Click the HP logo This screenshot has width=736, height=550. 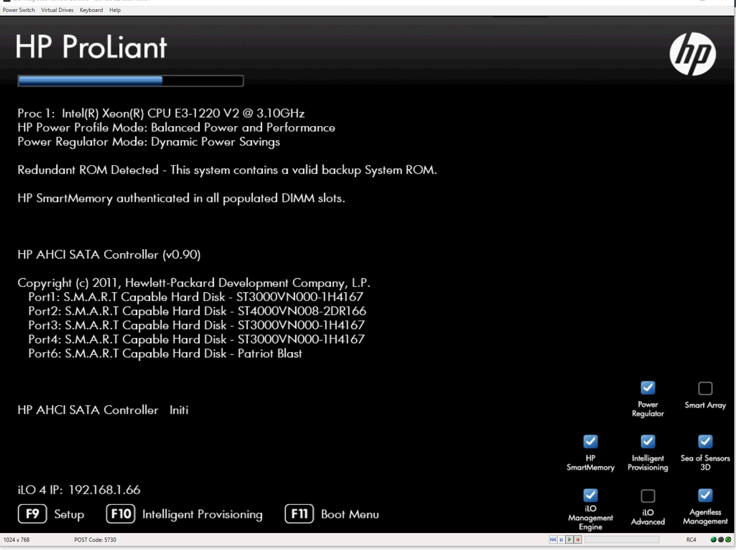[692, 54]
